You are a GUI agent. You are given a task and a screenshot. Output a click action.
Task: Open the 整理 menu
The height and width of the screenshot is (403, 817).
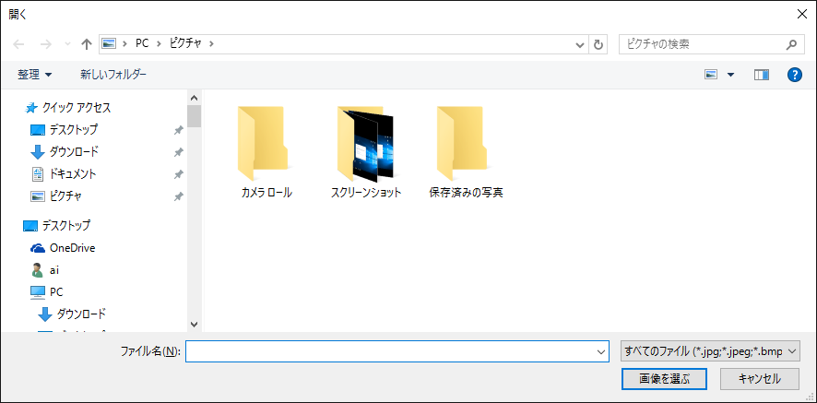point(35,74)
